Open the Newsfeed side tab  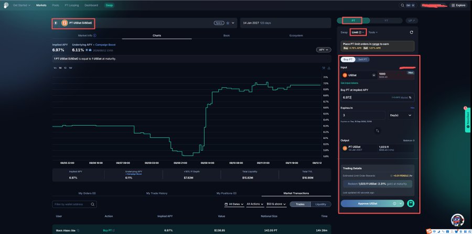468,120
